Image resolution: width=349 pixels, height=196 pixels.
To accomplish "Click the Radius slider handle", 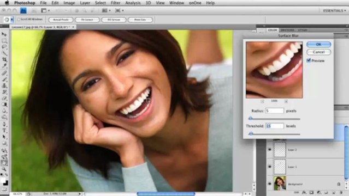I will coord(250,118).
